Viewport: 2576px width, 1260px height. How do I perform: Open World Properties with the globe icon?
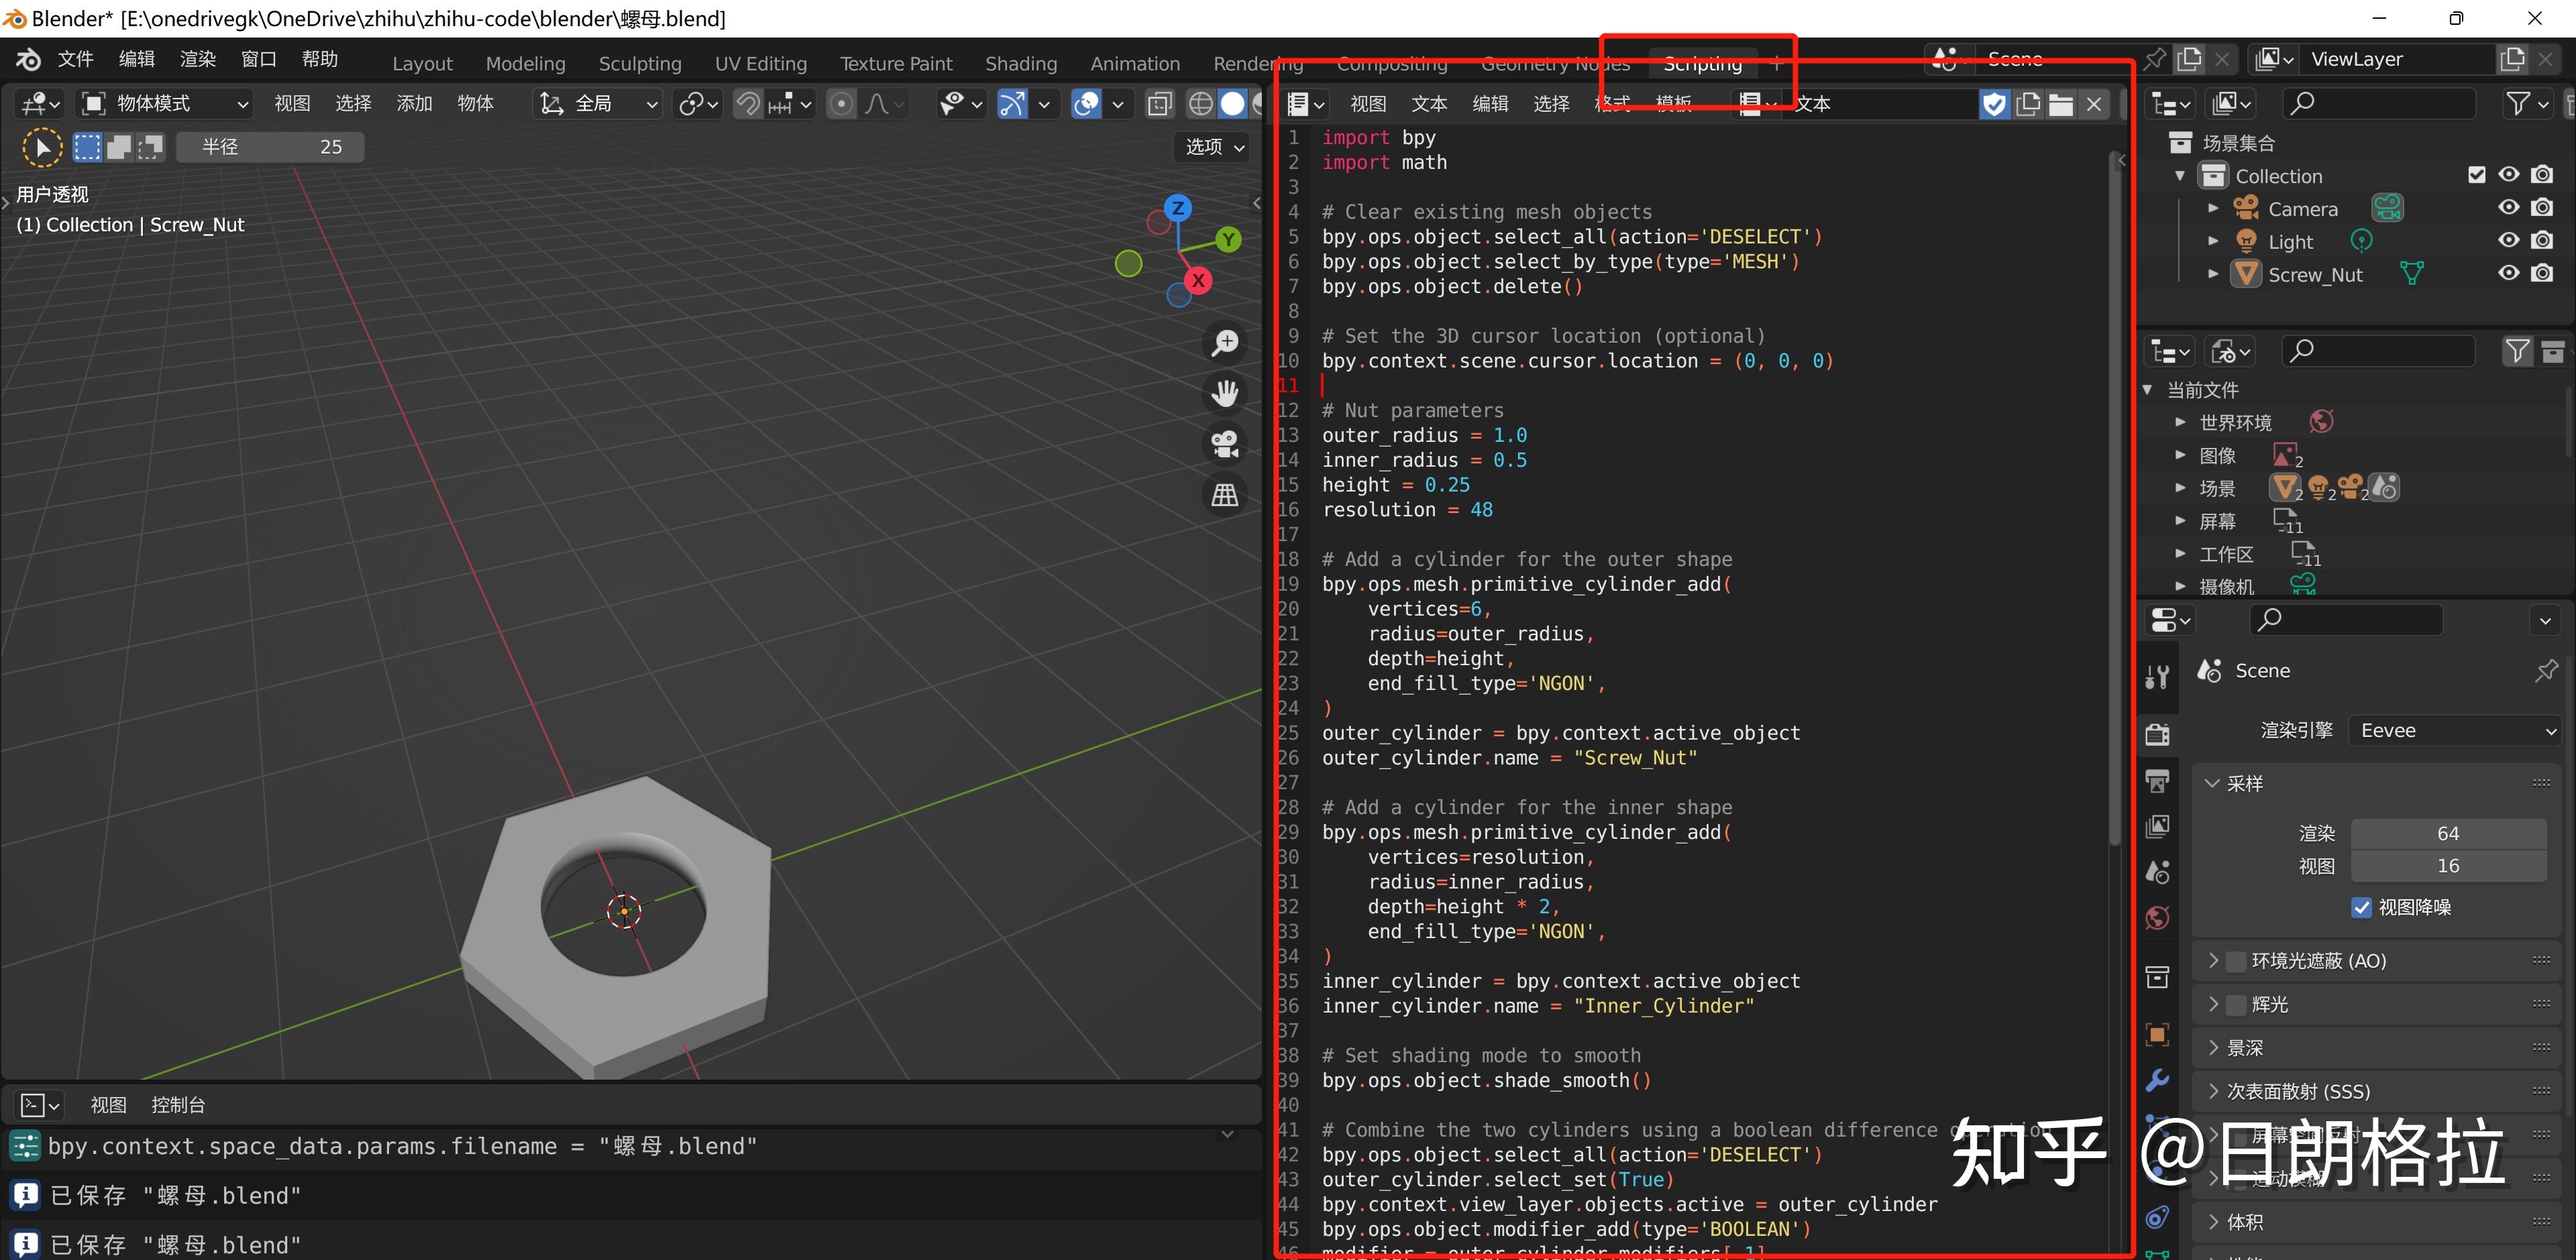[x=2157, y=917]
